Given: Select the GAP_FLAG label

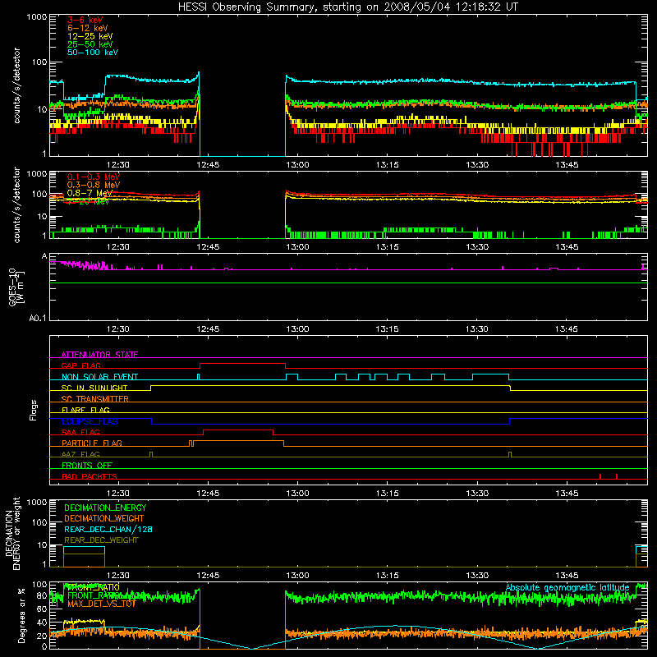Looking at the screenshot, I should point(80,365).
